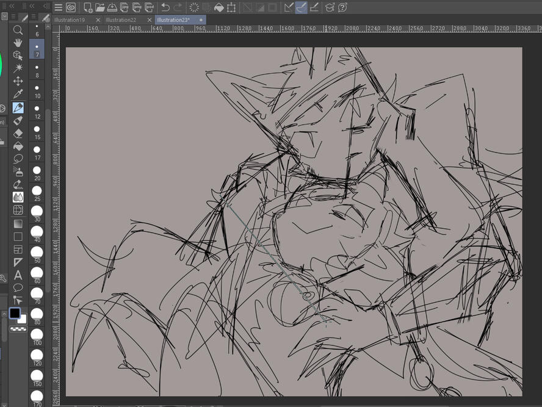
Task: Select the Fill bucket tool
Action: point(18,146)
